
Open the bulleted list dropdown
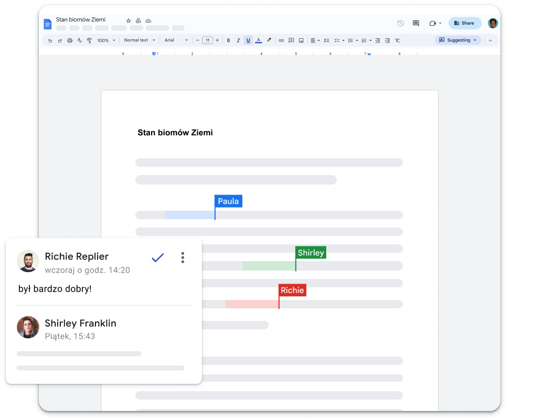(353, 40)
